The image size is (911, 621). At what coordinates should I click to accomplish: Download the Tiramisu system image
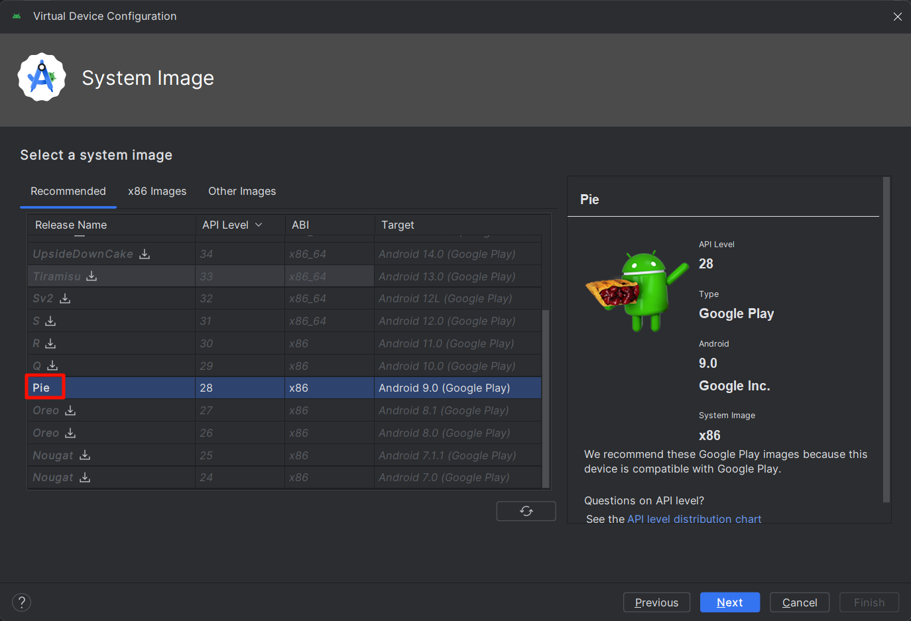[x=91, y=276]
